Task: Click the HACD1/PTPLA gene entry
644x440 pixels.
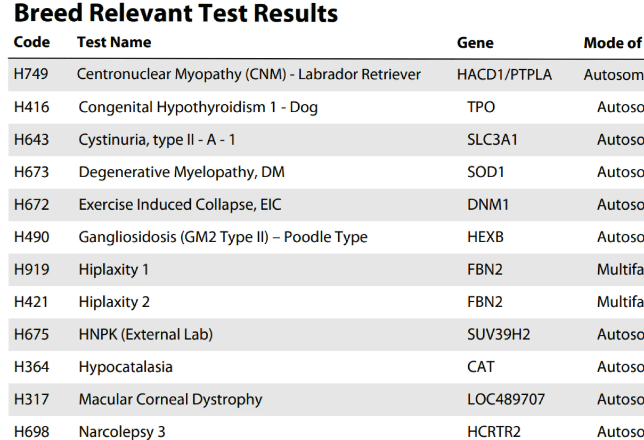Action: (x=504, y=75)
